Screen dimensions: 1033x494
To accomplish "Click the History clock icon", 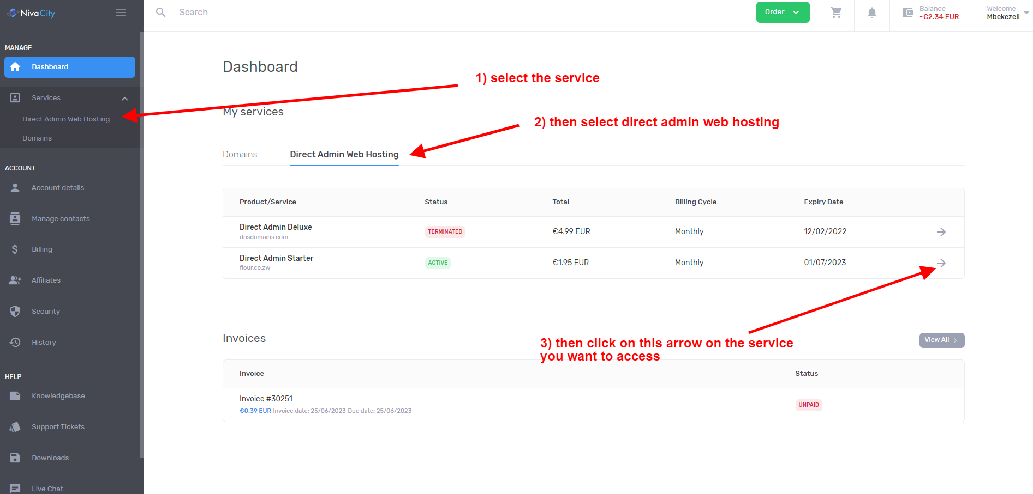I will coord(15,343).
